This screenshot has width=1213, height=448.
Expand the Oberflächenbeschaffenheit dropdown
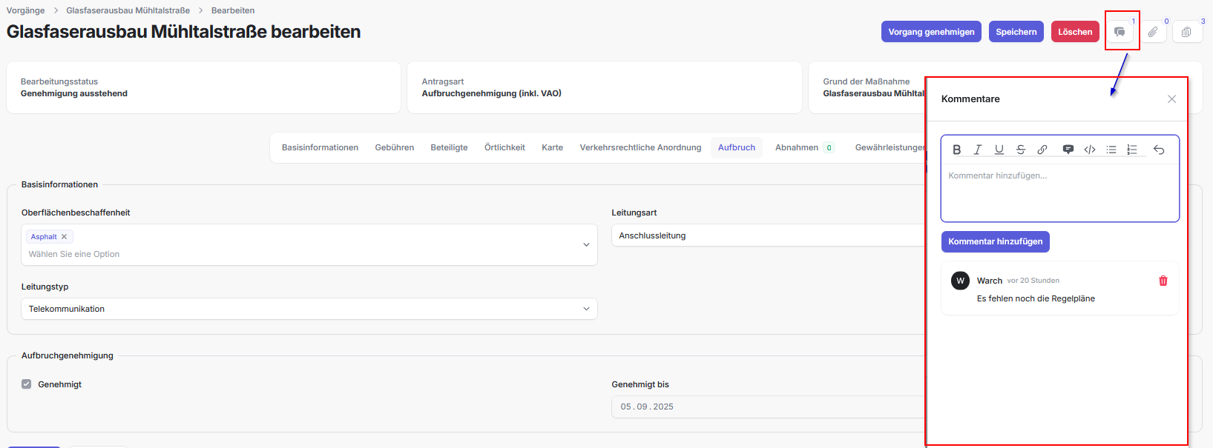[585, 245]
